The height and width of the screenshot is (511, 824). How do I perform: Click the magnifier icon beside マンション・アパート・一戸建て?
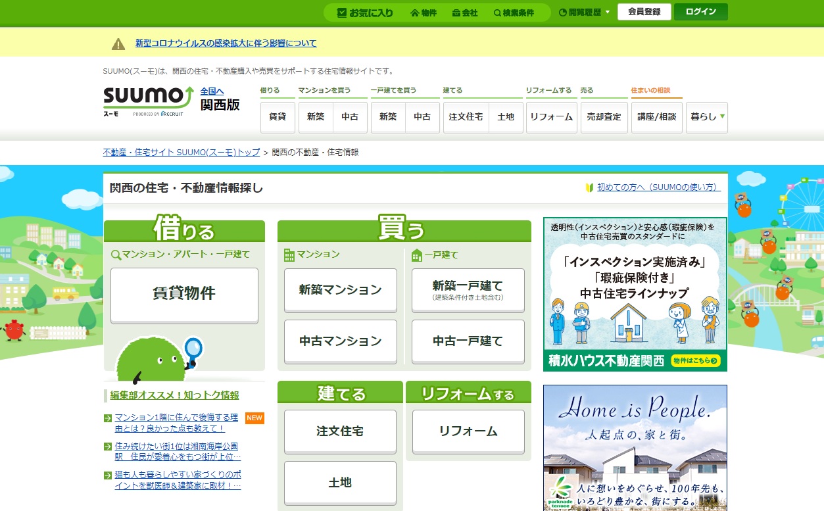(x=116, y=254)
